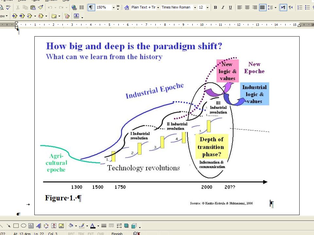The height and width of the screenshot is (235, 314).
Task: Apply the fill color bucket
Action: click(71, 226)
